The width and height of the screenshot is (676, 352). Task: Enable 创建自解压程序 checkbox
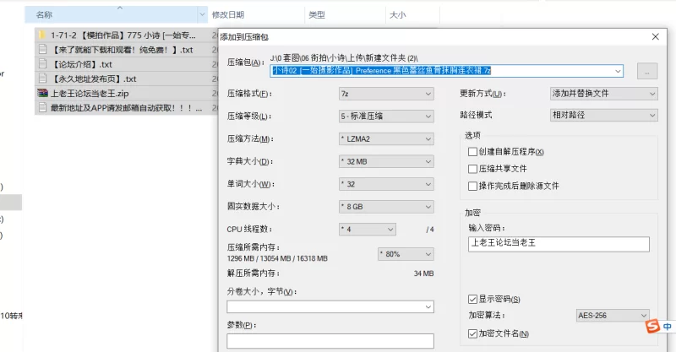pyautogui.click(x=472, y=152)
